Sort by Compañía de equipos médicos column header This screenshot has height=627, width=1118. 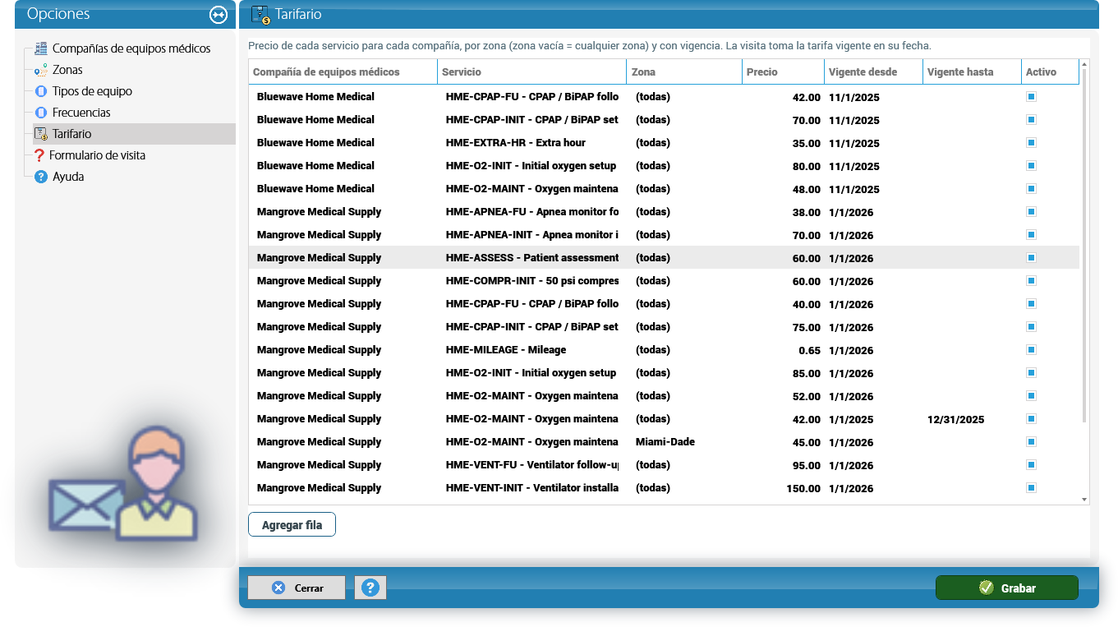click(343, 71)
